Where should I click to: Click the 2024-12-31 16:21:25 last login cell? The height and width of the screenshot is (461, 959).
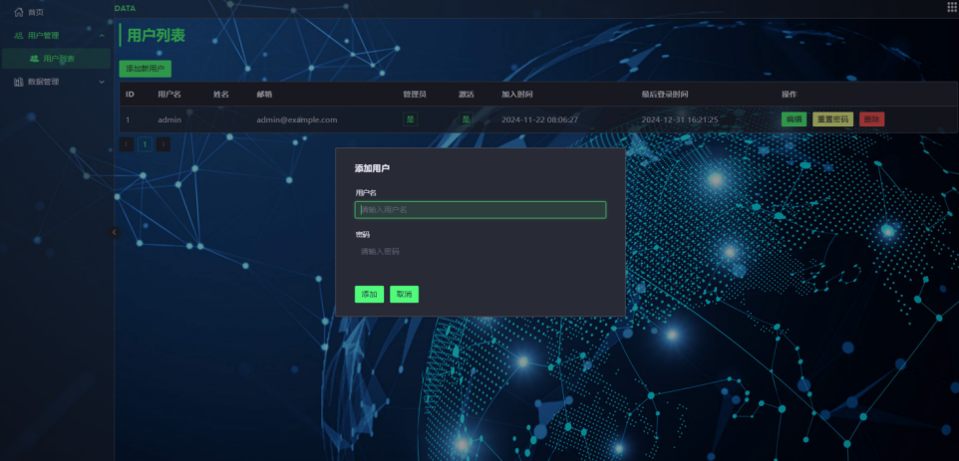680,119
